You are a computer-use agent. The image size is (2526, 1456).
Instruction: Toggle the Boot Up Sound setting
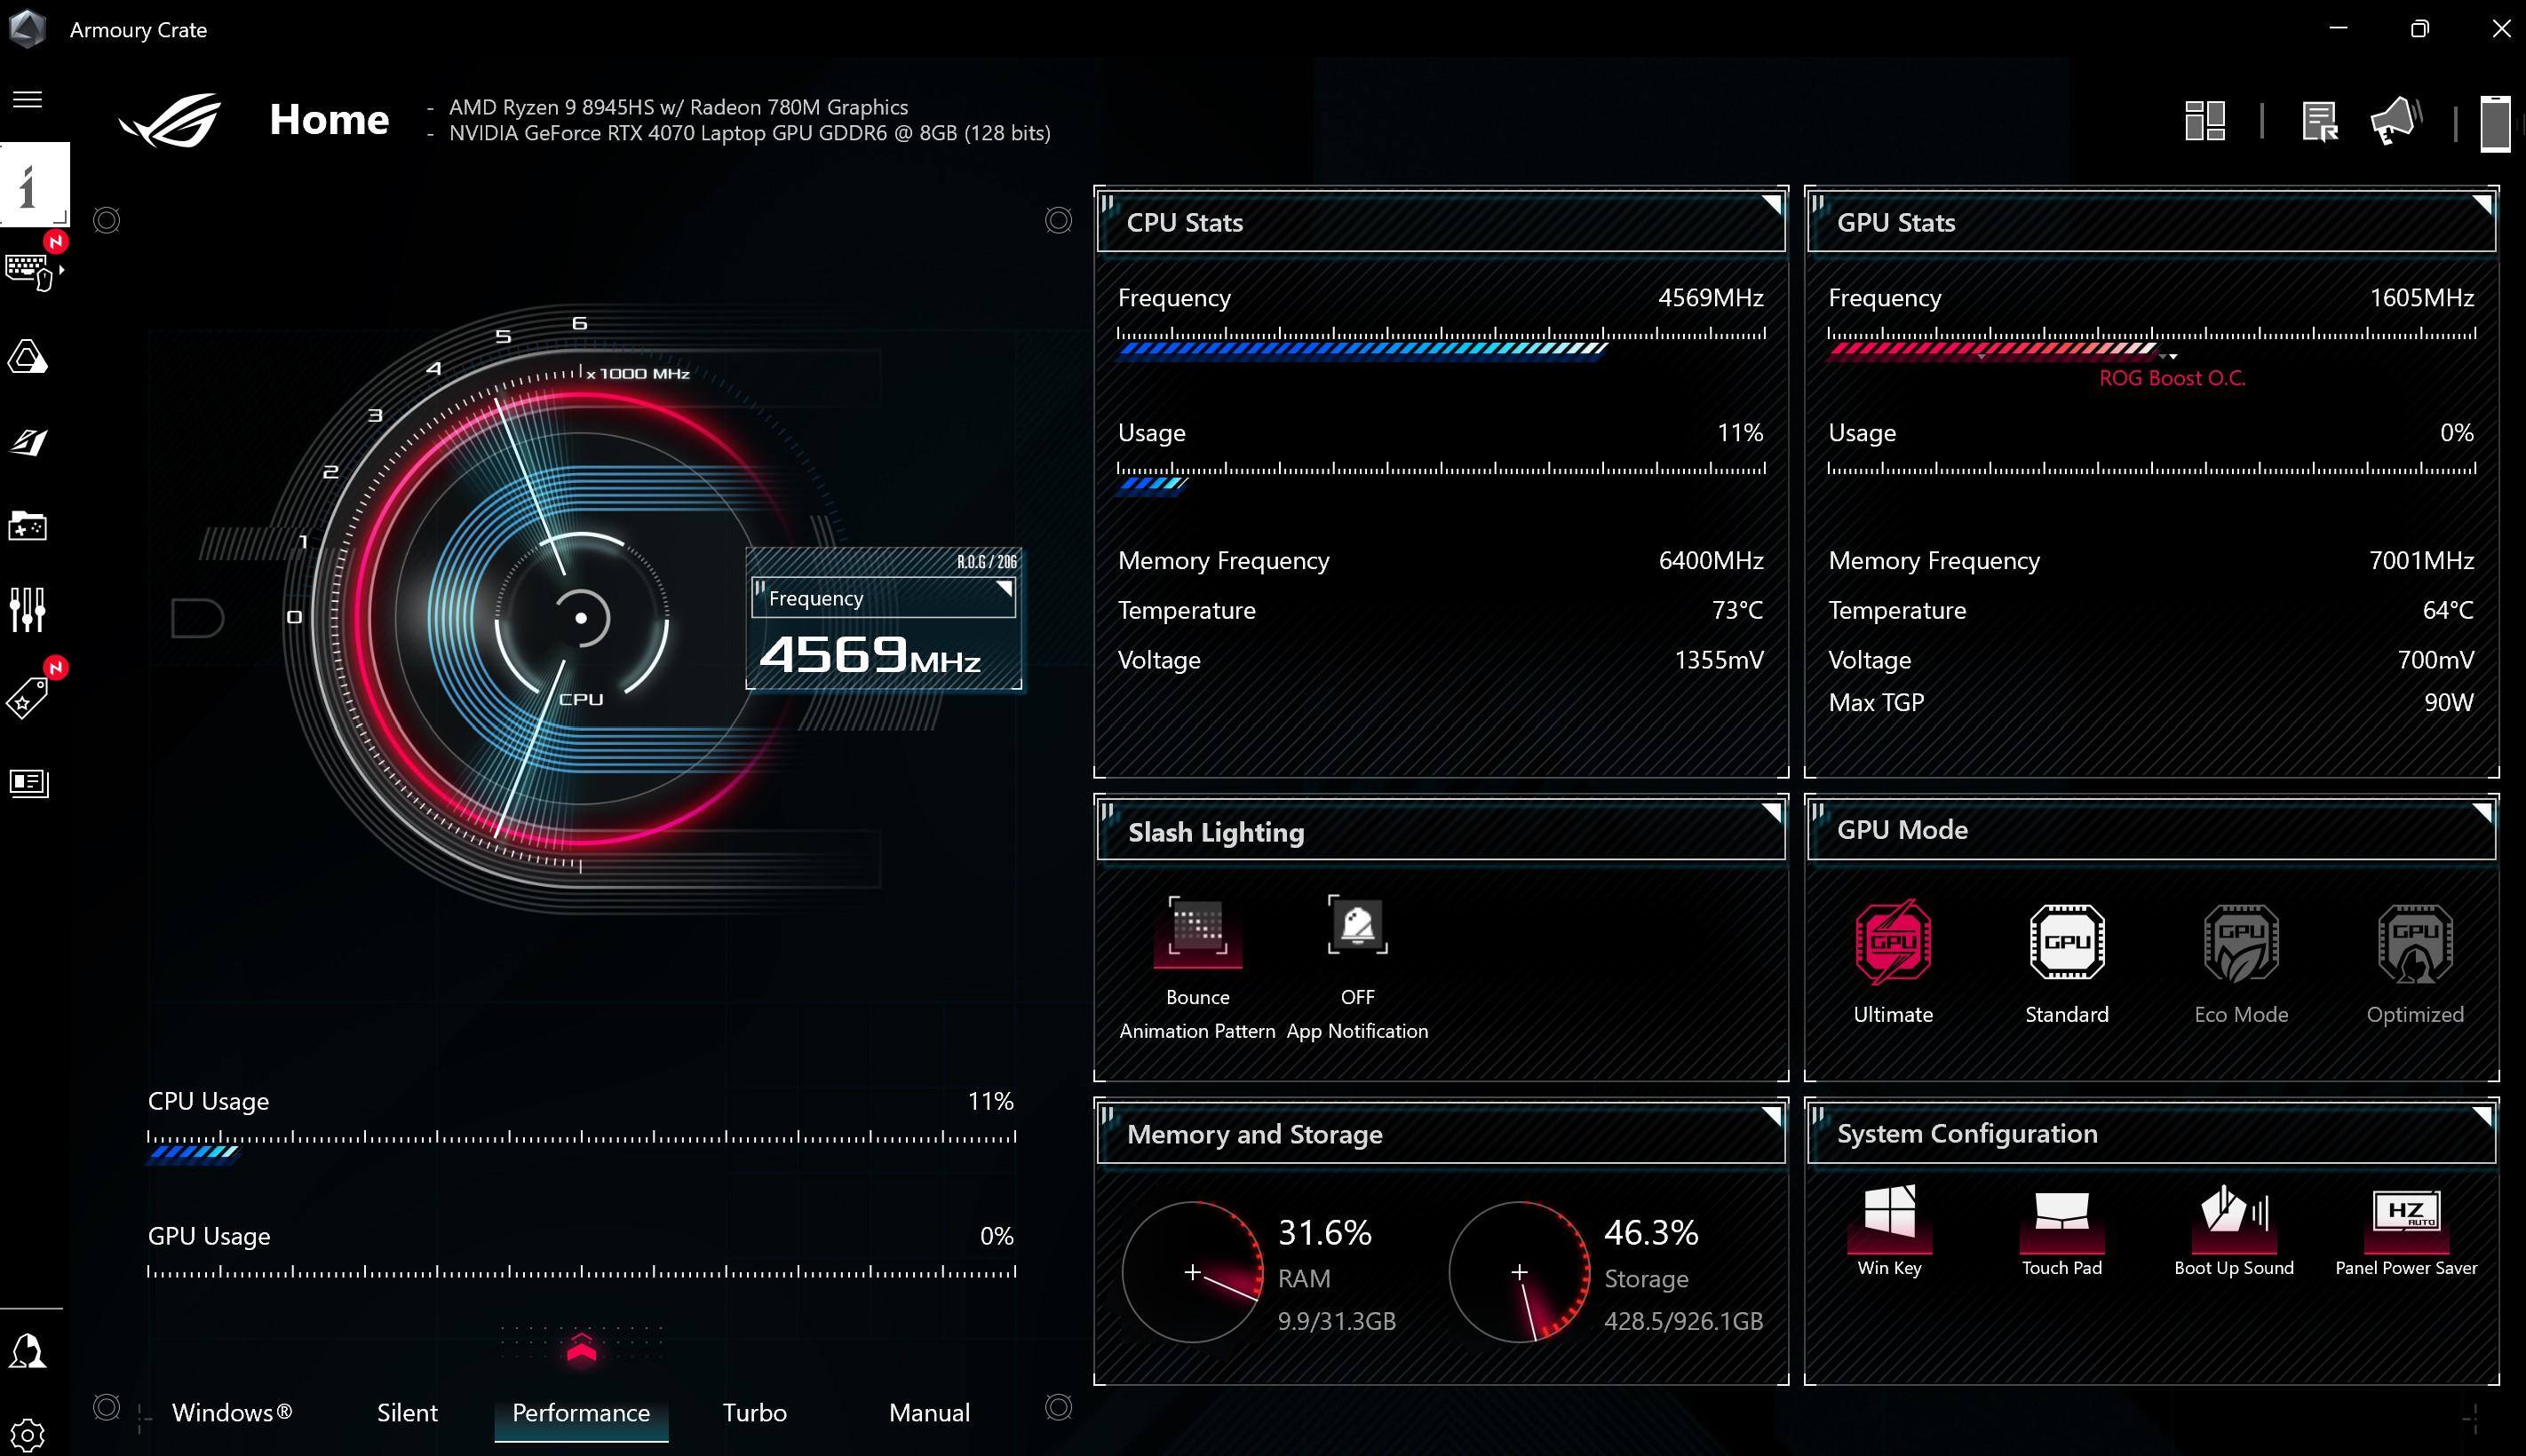pyautogui.click(x=2234, y=1218)
